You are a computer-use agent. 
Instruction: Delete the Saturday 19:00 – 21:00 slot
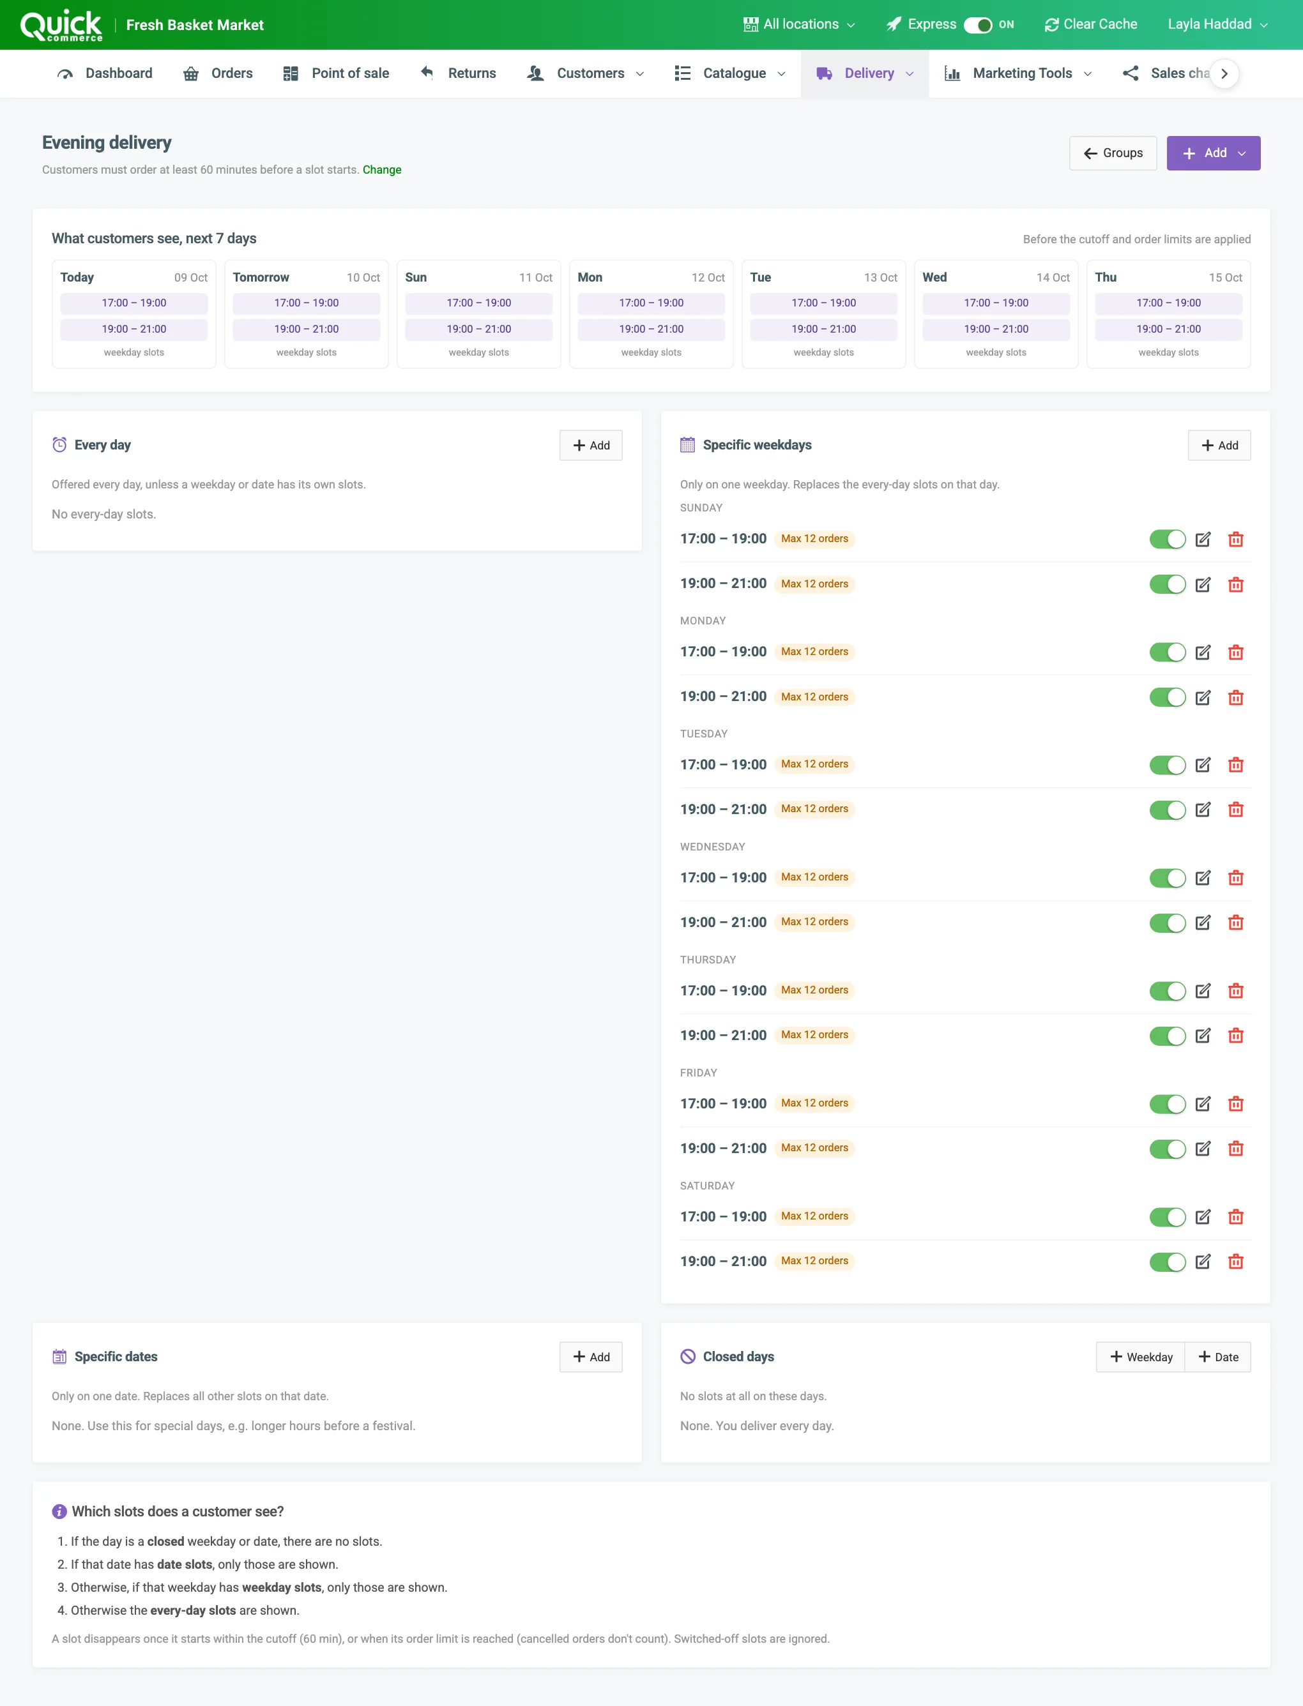pos(1235,1263)
